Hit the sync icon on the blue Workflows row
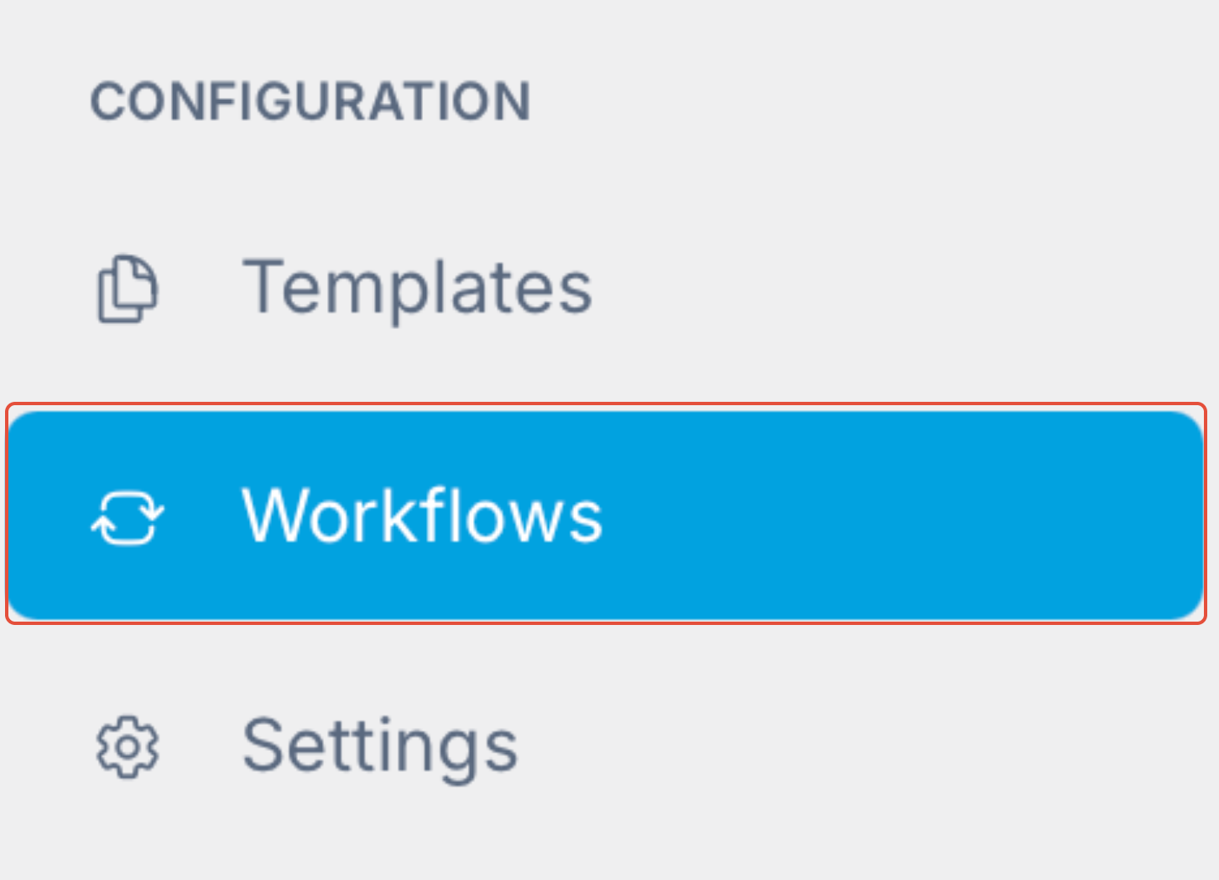This screenshot has height=880, width=1219. 128,517
